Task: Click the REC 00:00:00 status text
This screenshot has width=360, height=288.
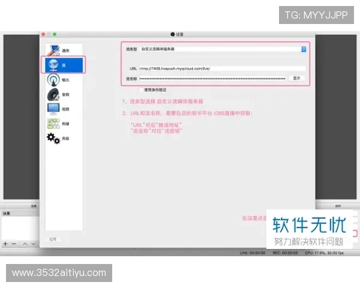Action: (x=285, y=253)
